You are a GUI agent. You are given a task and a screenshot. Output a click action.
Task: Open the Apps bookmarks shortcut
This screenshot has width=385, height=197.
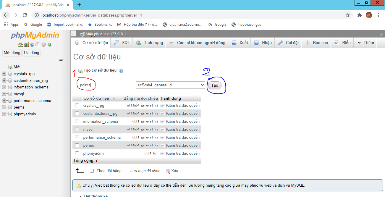coord(11,25)
